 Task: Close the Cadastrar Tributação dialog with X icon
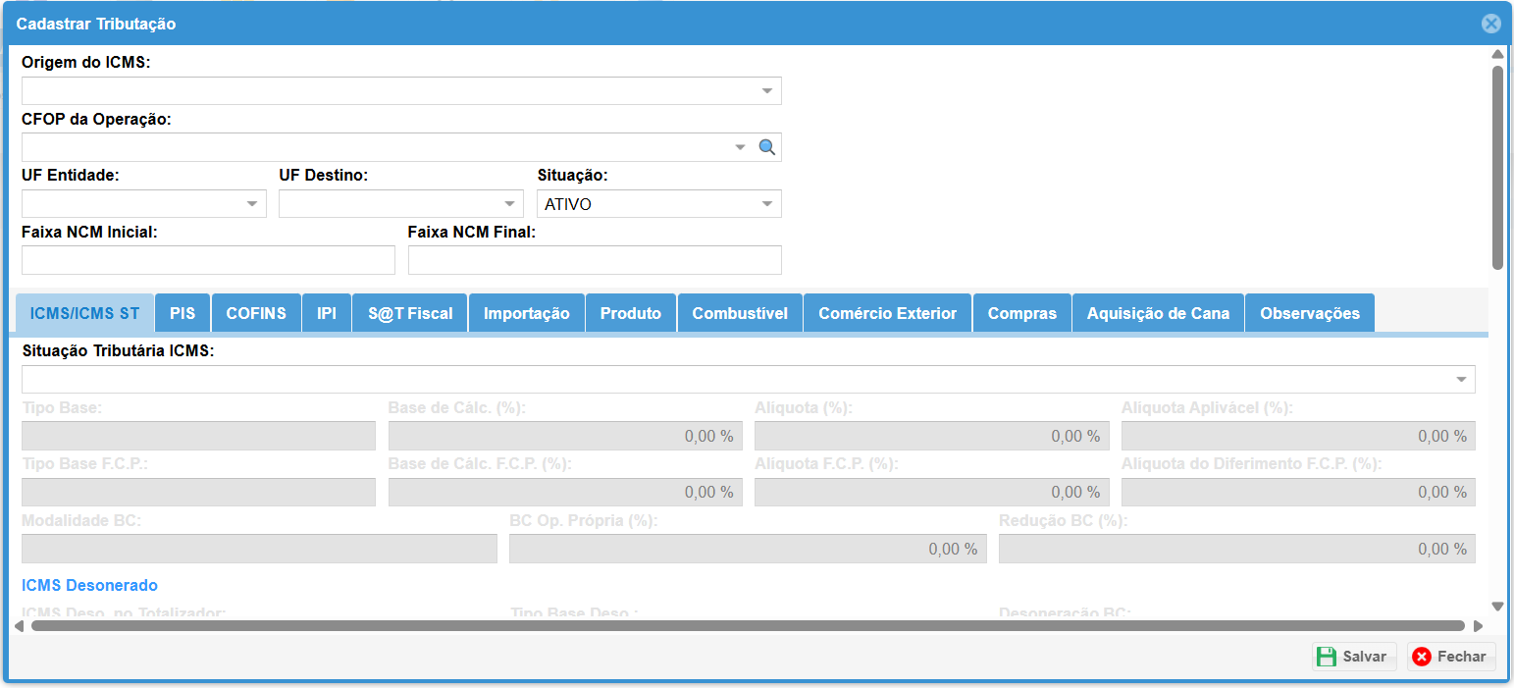tap(1490, 24)
